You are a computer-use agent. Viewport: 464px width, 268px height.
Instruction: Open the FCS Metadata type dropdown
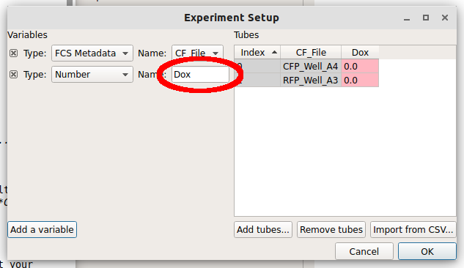point(92,53)
